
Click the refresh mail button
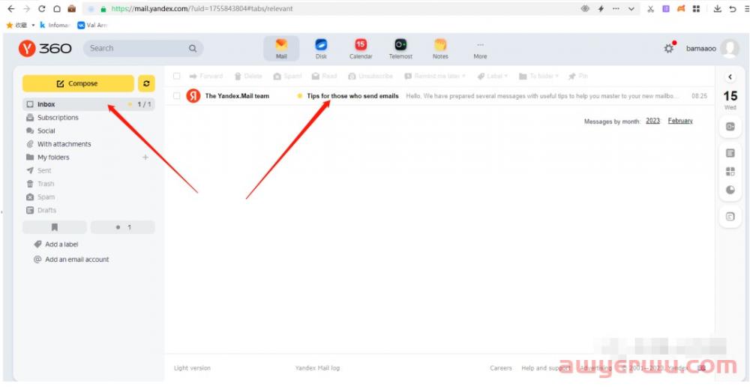click(x=147, y=83)
